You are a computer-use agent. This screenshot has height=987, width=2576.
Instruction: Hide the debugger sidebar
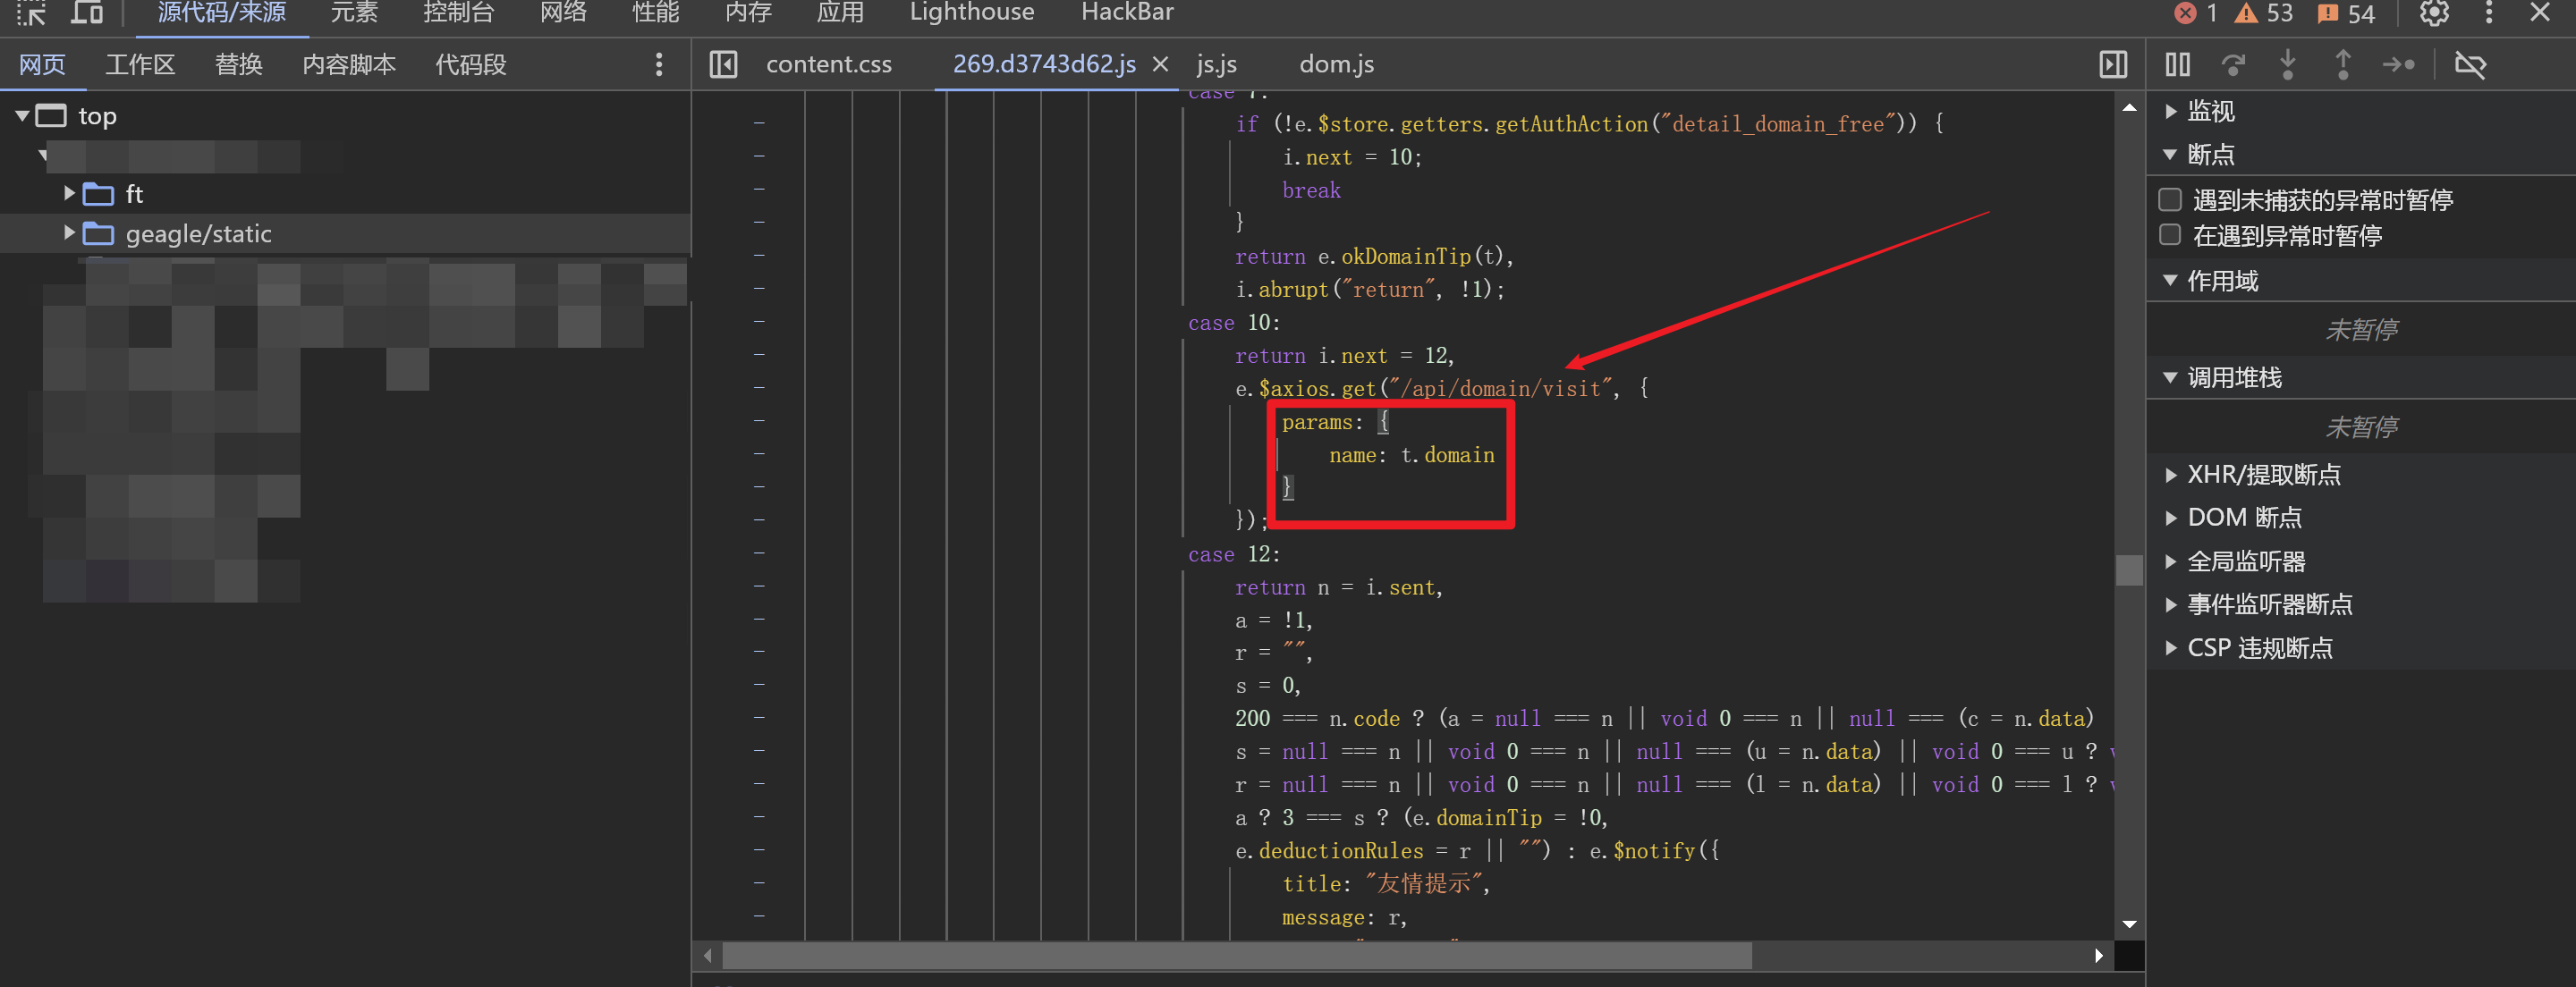click(x=2113, y=65)
